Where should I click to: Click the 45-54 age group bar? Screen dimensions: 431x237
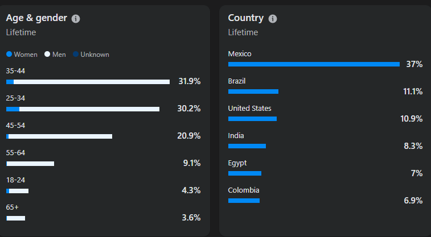tap(59, 136)
